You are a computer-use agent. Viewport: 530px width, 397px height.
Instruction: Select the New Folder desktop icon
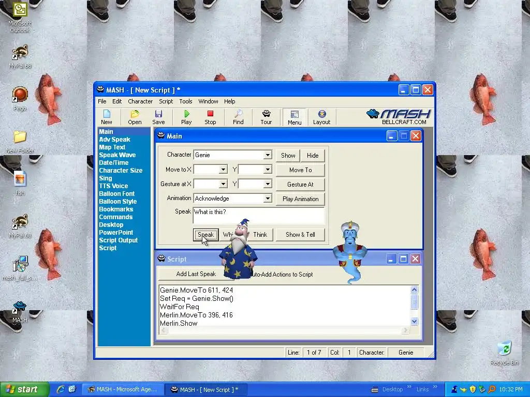[x=20, y=142]
